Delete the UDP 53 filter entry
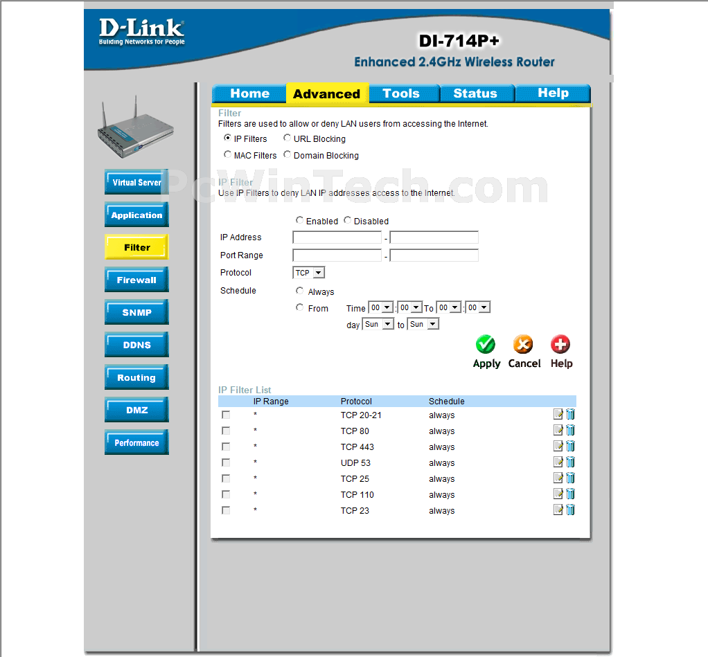Viewport: 708px width, 657px height. 570,462
